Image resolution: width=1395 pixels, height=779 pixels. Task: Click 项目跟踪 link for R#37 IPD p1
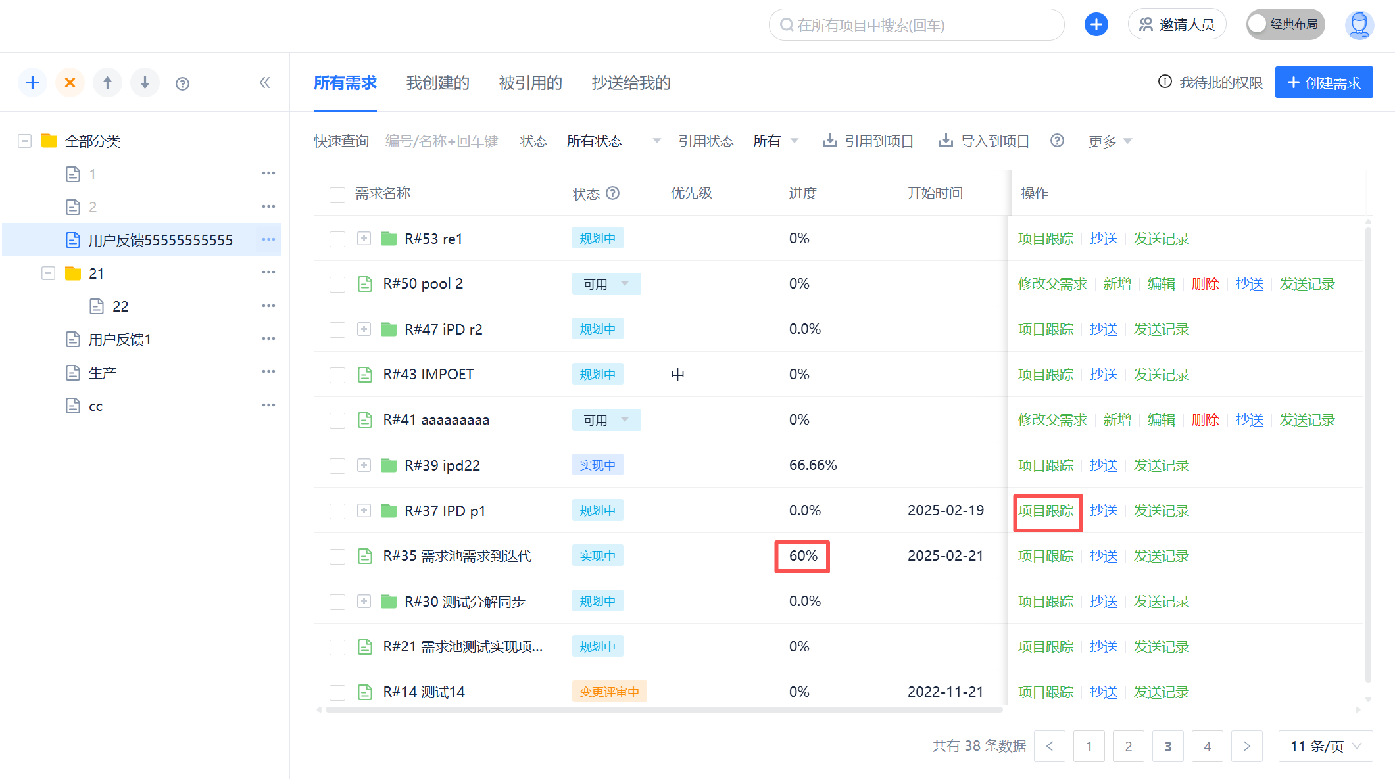pos(1046,511)
